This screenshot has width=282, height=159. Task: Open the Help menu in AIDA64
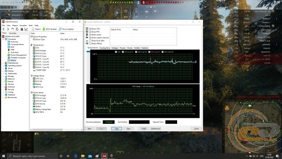(37, 26)
